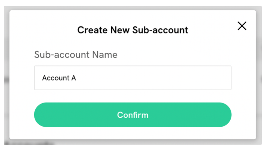Click the X icon in the dialog corner

click(242, 26)
